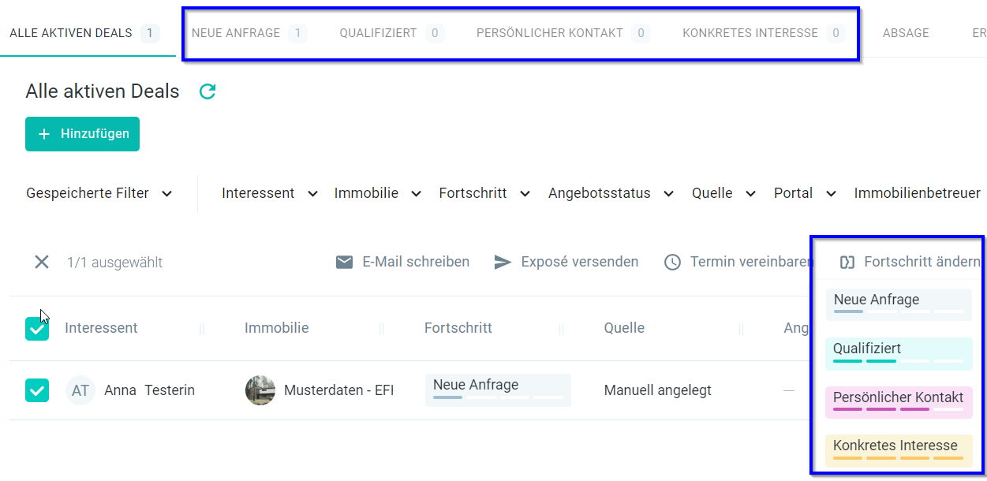987x481 pixels.
Task: Toggle the select-all checkbox in table header
Action: [x=37, y=329]
